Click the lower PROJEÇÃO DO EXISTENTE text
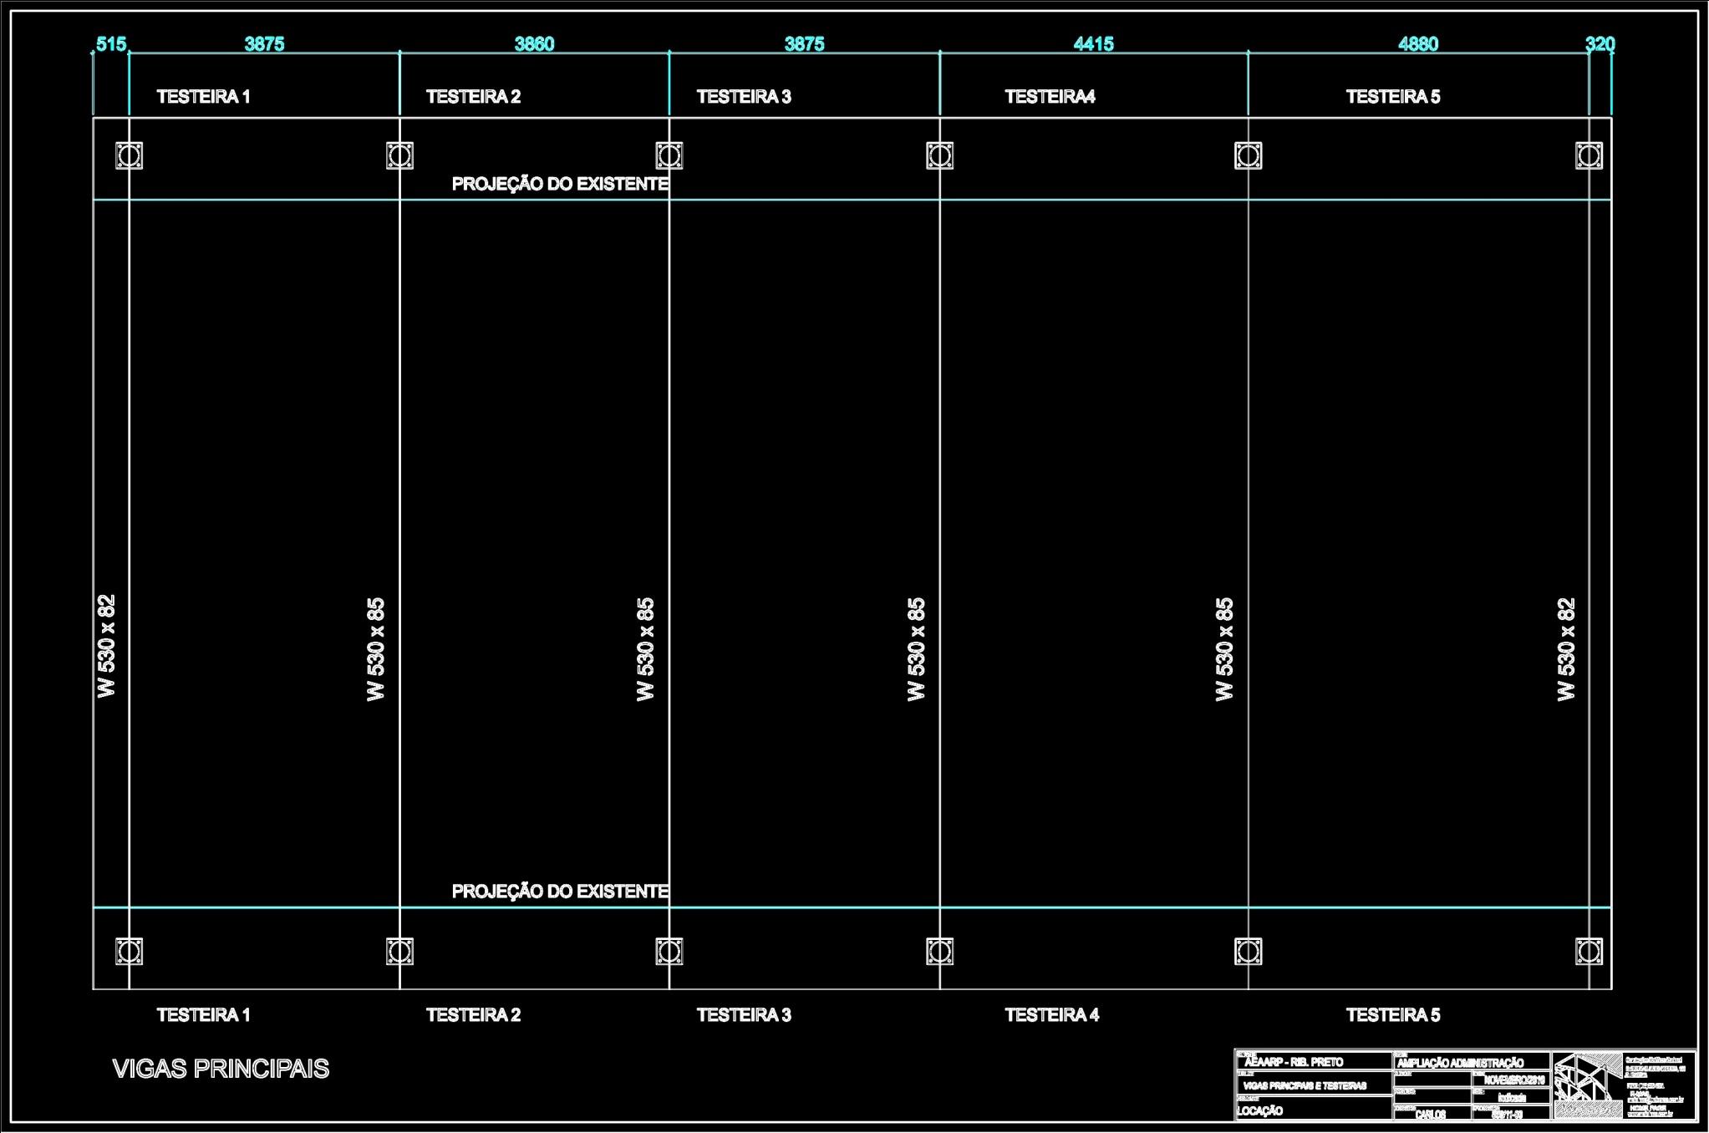This screenshot has width=1709, height=1133. tap(560, 891)
